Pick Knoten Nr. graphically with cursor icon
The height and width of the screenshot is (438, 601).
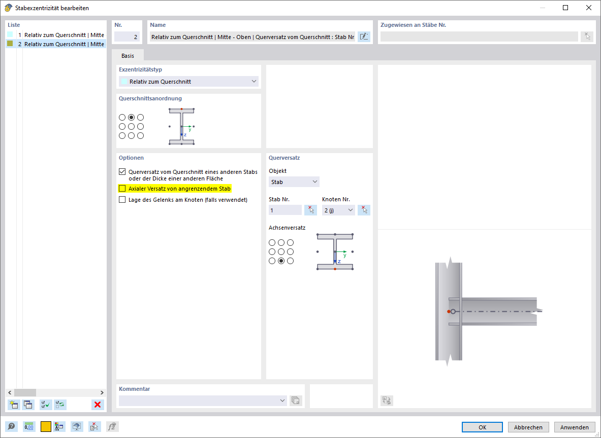(364, 210)
